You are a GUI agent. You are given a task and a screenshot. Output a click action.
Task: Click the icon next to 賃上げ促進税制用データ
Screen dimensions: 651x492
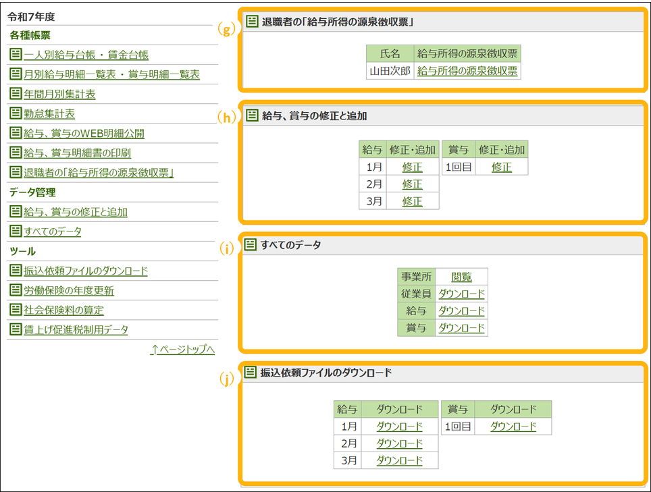pos(16,329)
